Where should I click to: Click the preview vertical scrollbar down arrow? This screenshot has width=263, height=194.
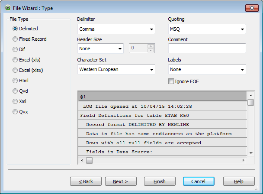(x=250, y=152)
